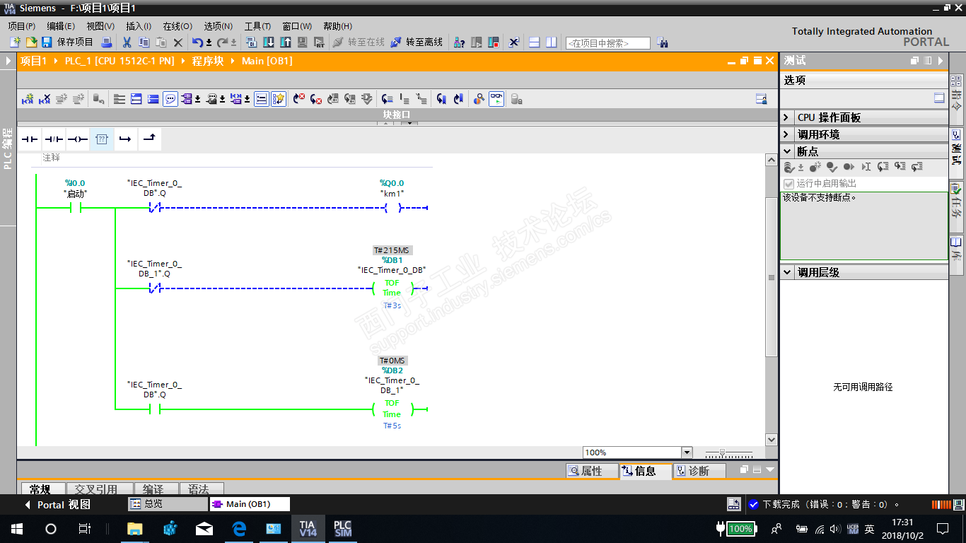
Task: Switch to Portal 视图
Action: pos(58,505)
